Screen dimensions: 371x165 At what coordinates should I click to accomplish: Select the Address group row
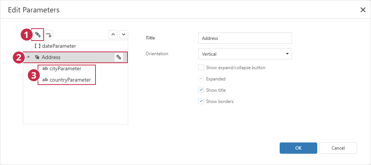pos(76,57)
